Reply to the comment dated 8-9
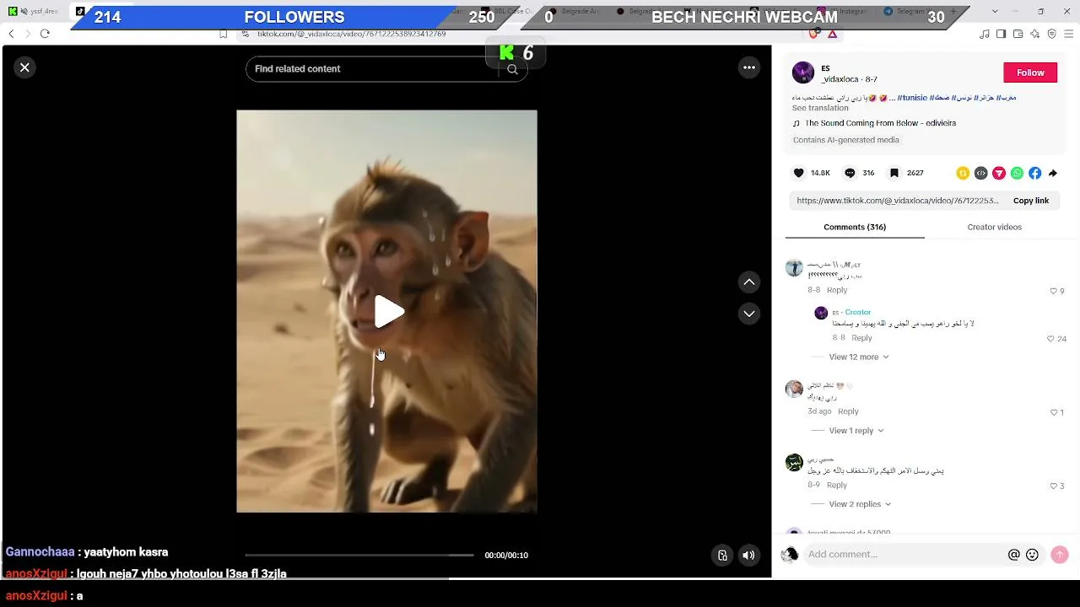This screenshot has width=1080, height=607. 837,485
